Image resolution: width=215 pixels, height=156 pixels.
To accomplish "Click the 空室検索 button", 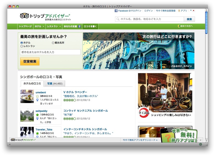I will (30, 62).
